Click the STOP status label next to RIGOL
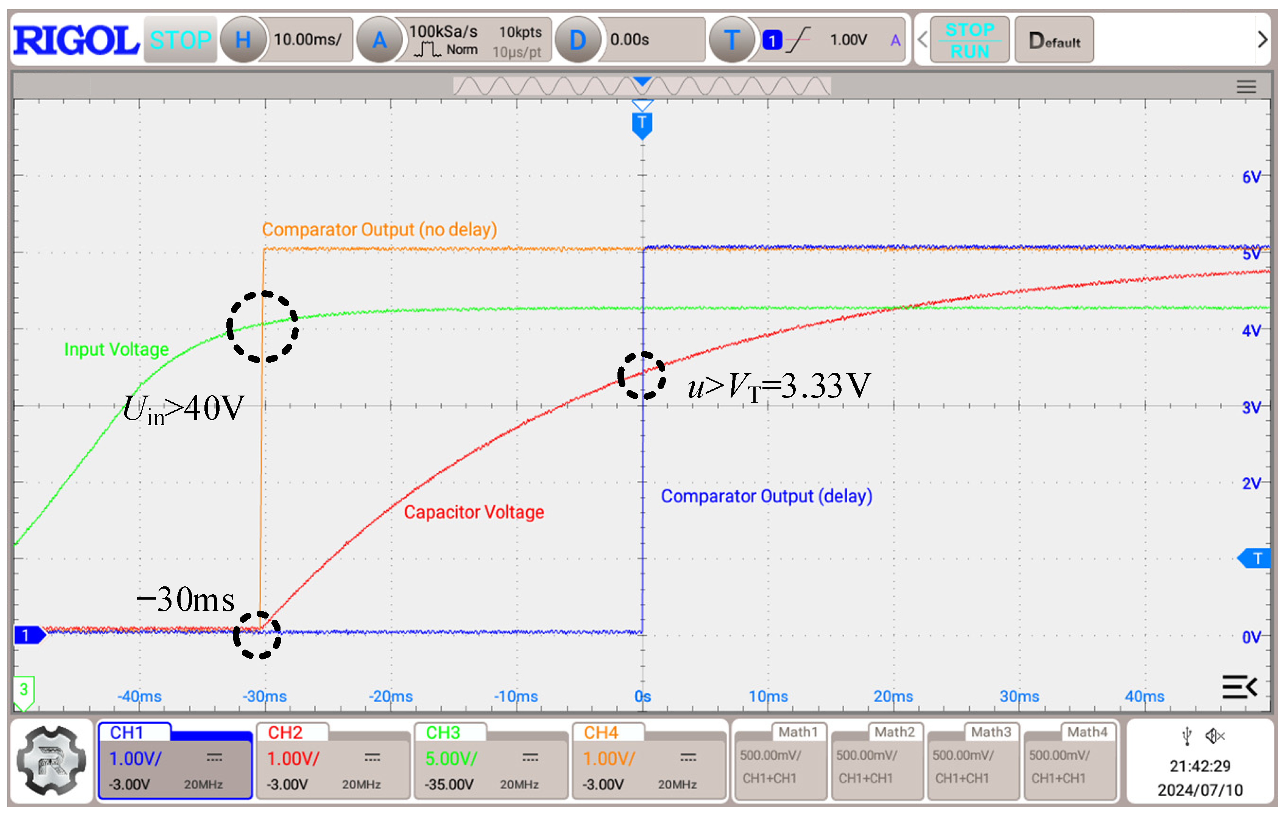Image resolution: width=1286 pixels, height=815 pixels. click(x=181, y=40)
